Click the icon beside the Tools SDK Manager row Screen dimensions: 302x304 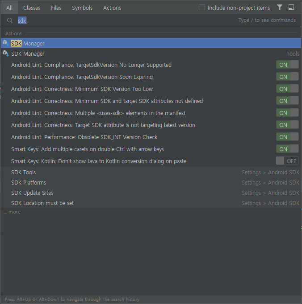(5, 53)
